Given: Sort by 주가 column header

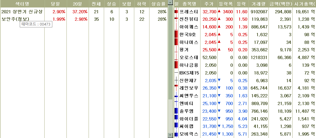Looking at the screenshot, I should pos(209,4).
